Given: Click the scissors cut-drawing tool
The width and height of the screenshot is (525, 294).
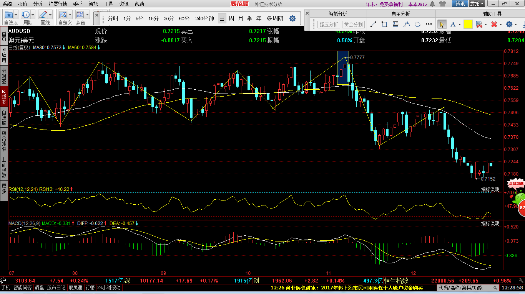Looking at the screenshot, I should click(479, 24).
